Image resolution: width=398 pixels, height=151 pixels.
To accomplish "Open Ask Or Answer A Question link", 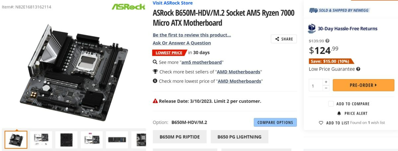I will [182, 43].
